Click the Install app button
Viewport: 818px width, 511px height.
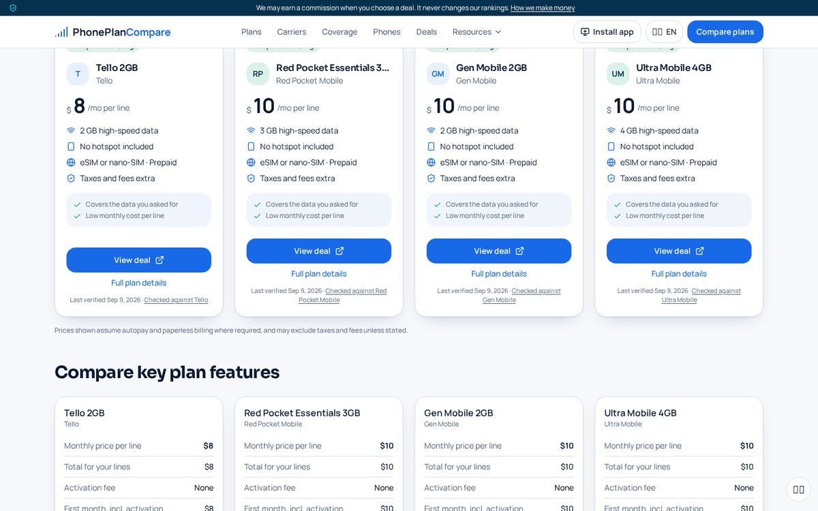click(607, 32)
